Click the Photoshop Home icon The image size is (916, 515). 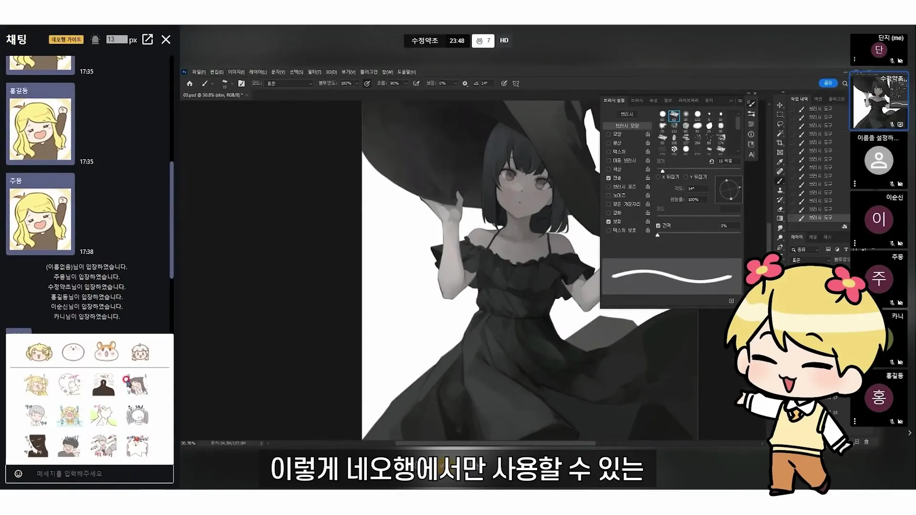click(189, 83)
